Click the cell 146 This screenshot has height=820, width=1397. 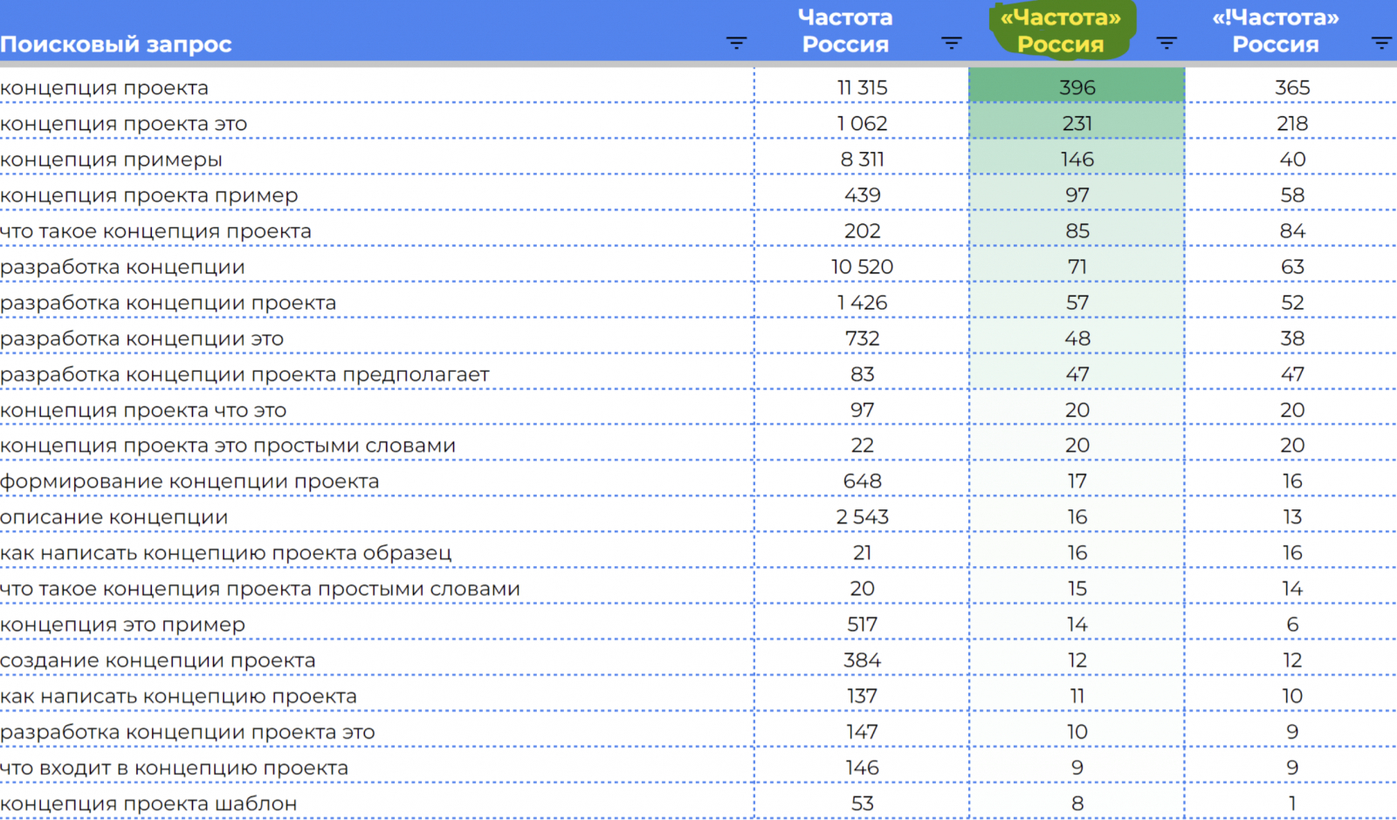click(1077, 158)
